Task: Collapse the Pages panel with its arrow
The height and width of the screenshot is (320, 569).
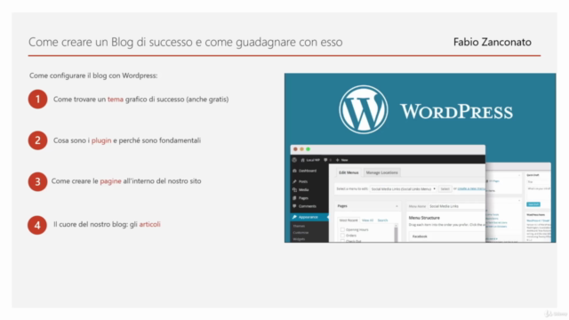Action: pos(397,206)
